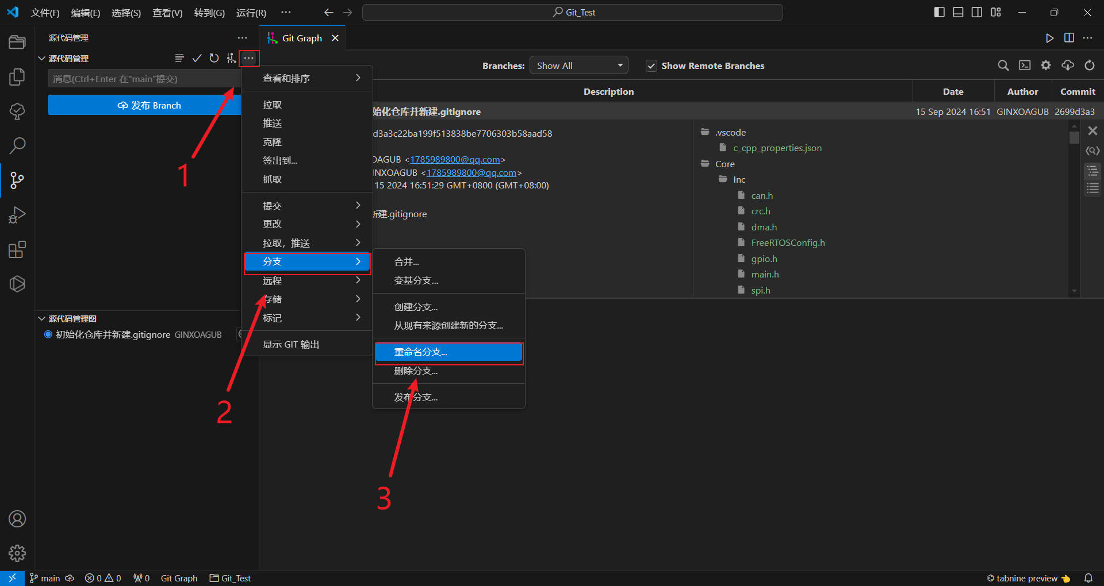This screenshot has height=586, width=1104.
Task: Fetch from remotes using cloud icon
Action: (x=1068, y=65)
